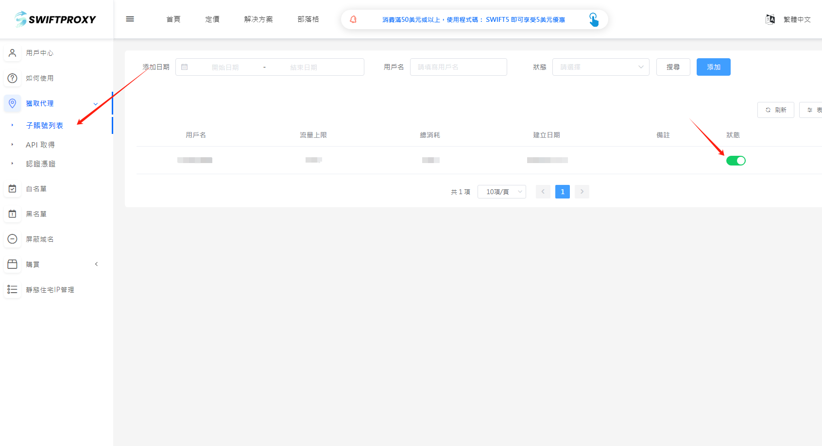
Task: Click the 結束日期 end date field
Action: pos(304,67)
